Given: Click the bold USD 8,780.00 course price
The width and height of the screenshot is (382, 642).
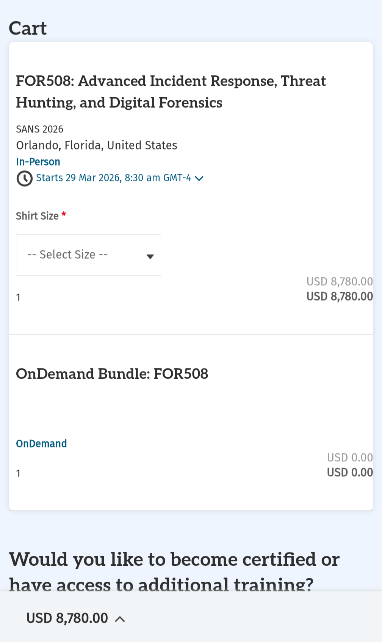Looking at the screenshot, I should coord(340,296).
